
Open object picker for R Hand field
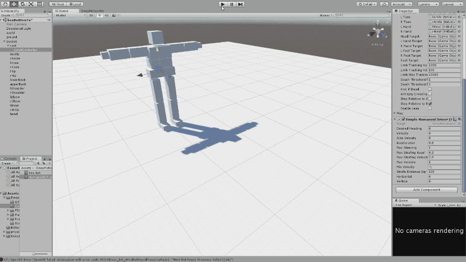click(x=459, y=31)
